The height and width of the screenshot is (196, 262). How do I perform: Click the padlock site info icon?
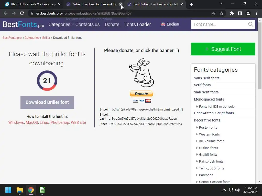[x=32, y=13]
